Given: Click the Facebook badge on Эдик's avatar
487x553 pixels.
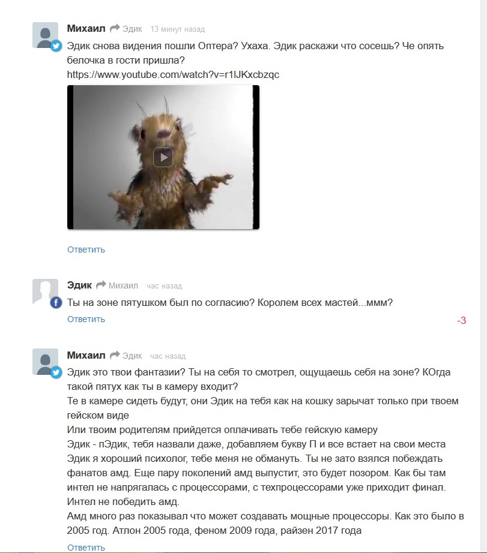Looking at the screenshot, I should (56, 303).
